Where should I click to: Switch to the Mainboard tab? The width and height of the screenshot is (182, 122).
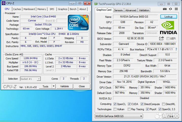29,9
